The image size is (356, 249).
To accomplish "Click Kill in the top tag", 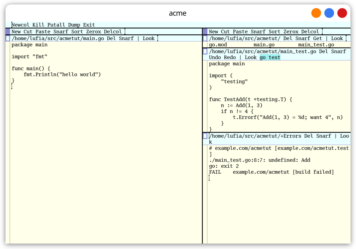I will (x=38, y=25).
